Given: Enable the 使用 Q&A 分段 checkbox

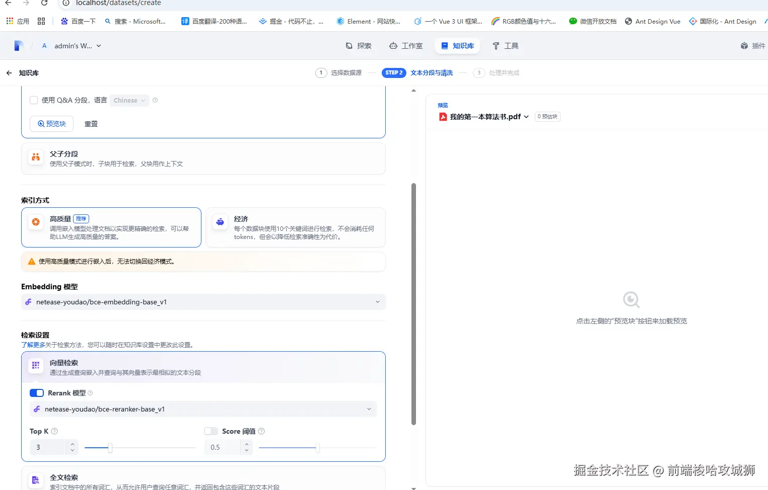Looking at the screenshot, I should coord(34,100).
